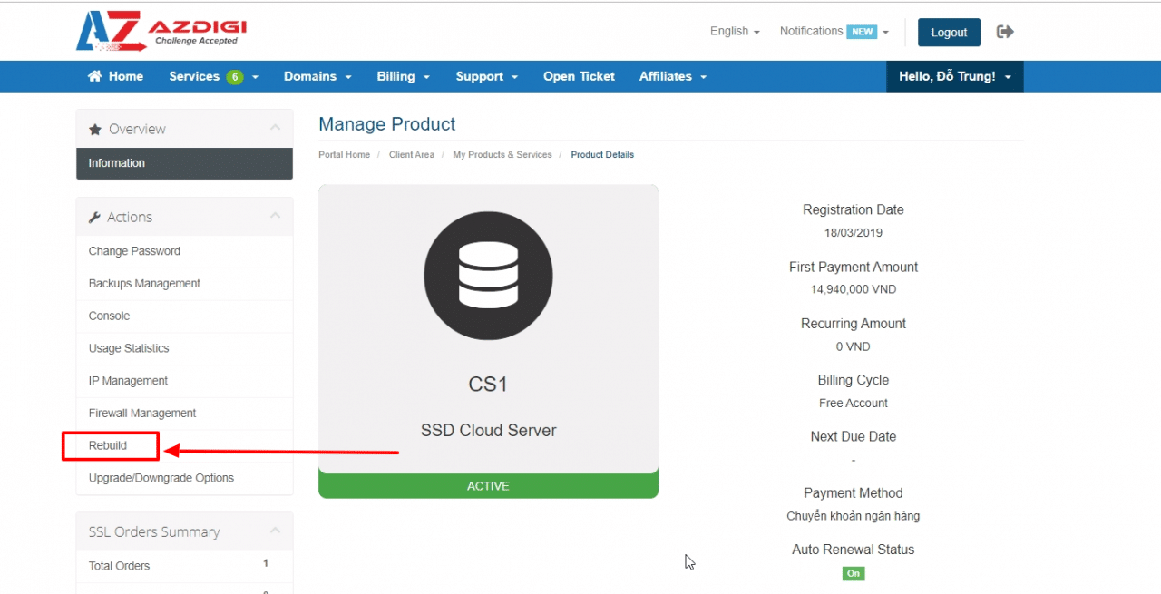Viewport: 1161px width, 594px height.
Task: Click the AZDIGI logo
Action: pos(161,32)
